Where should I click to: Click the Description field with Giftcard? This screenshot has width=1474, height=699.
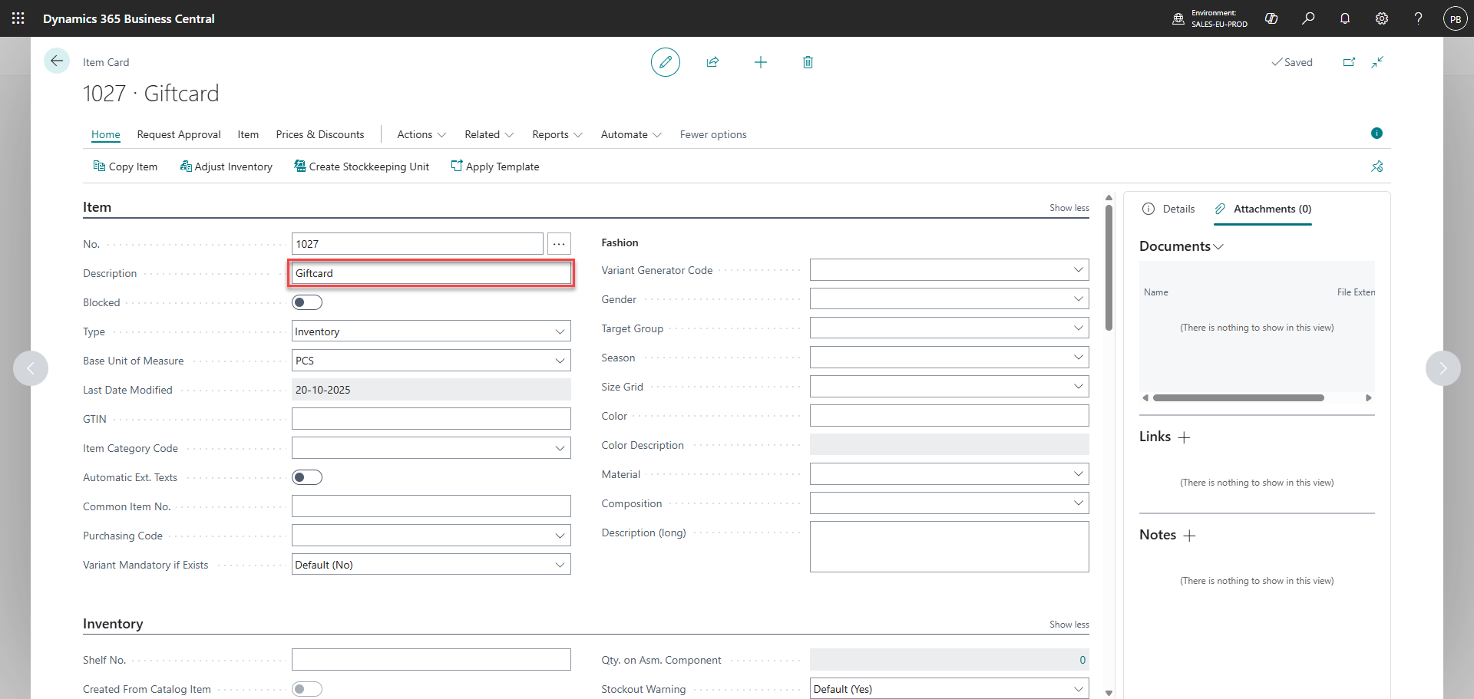click(x=431, y=273)
